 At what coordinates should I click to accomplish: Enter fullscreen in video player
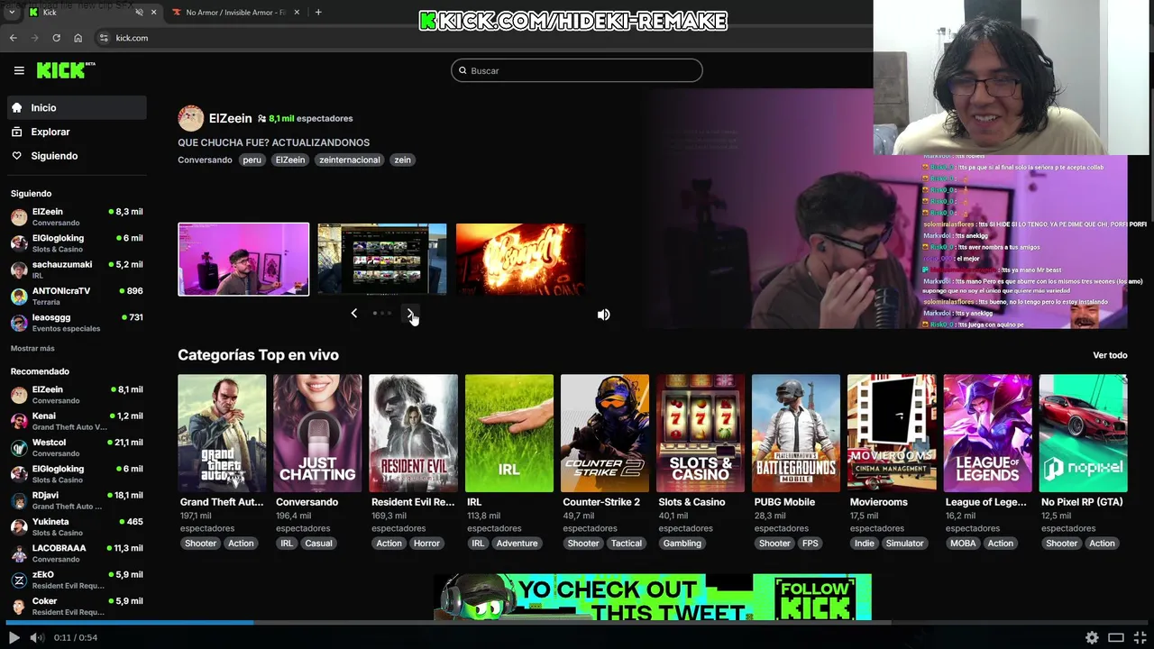click(x=1140, y=637)
